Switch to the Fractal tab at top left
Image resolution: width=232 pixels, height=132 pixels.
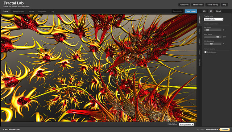(x=5, y=11)
